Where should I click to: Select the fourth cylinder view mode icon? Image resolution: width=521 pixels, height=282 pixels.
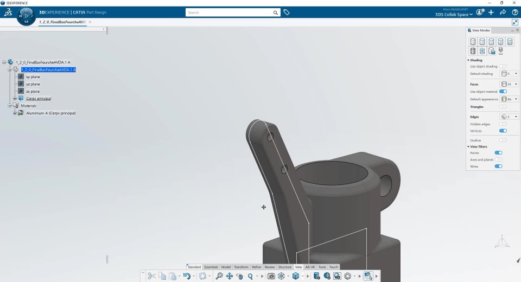coord(501,42)
